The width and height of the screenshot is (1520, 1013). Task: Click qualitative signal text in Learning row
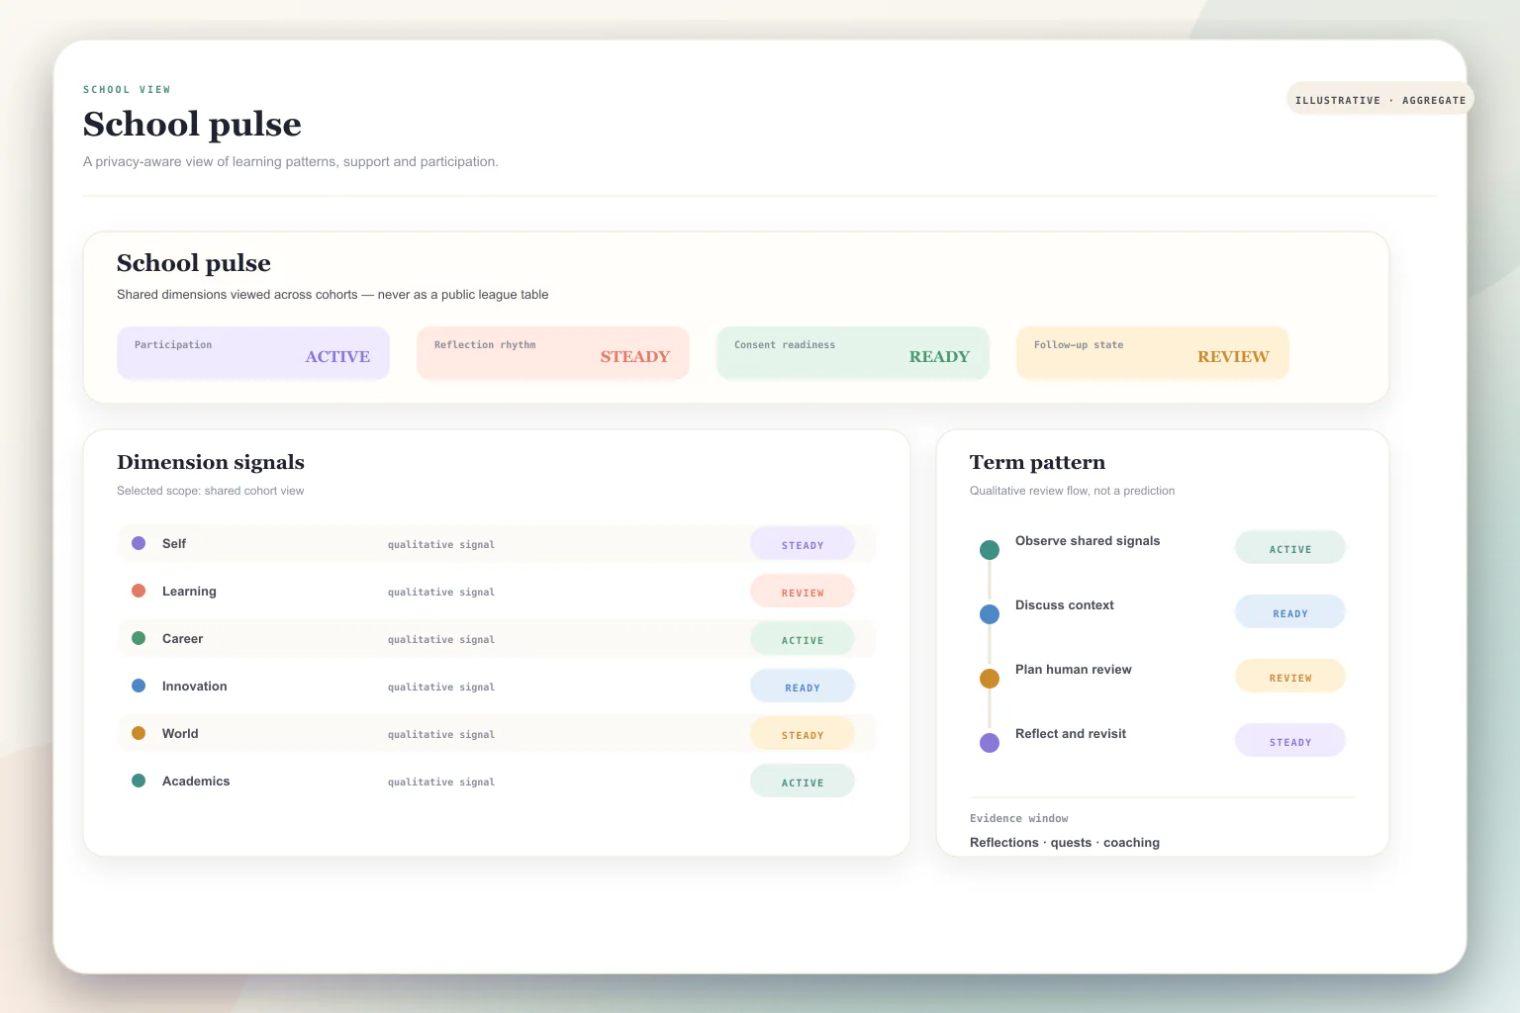[x=441, y=592]
